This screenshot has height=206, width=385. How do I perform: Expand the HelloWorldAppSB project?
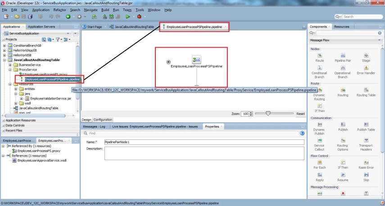coord(5,50)
